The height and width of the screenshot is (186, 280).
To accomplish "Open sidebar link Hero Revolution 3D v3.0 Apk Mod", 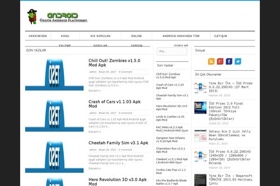I will coord(172,107).
